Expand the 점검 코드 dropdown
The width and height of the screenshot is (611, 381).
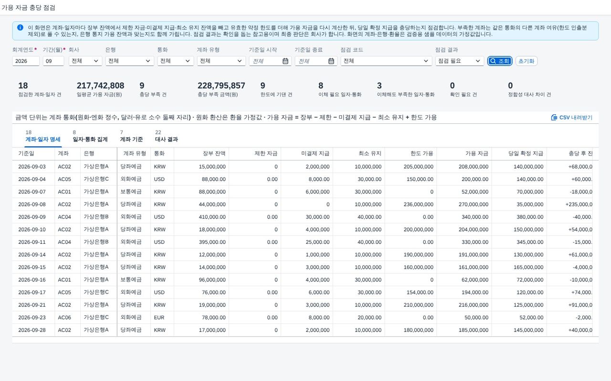[x=386, y=61]
